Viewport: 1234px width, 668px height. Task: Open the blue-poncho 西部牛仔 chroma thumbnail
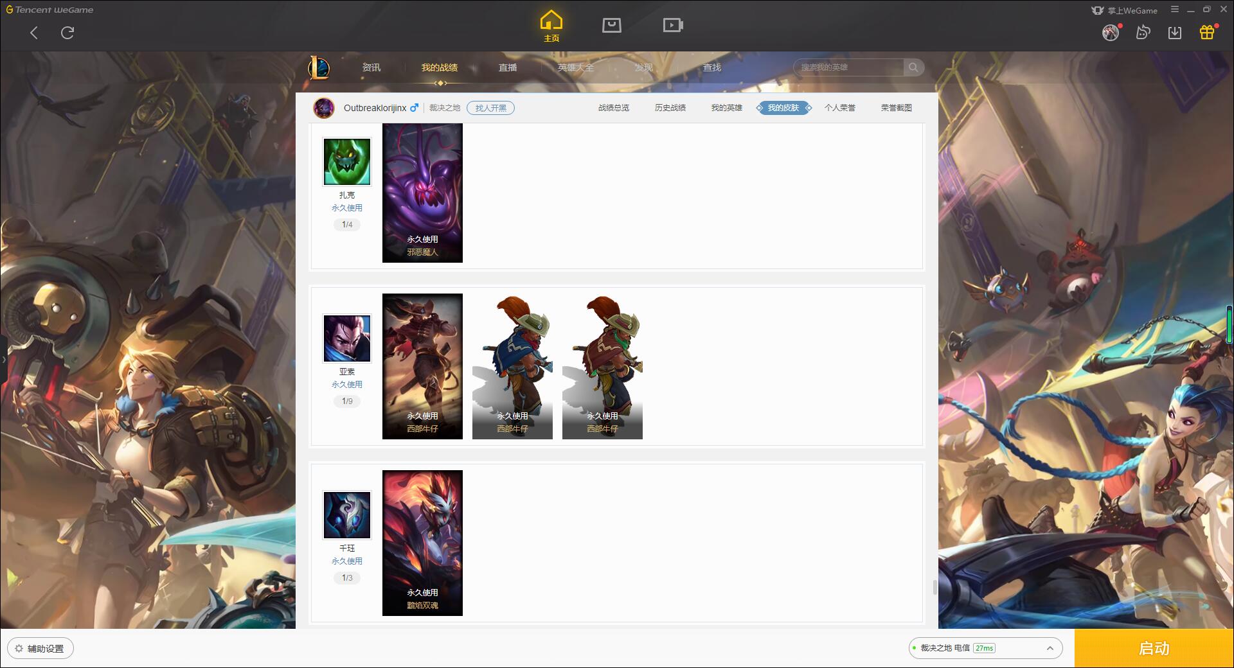pyautogui.click(x=512, y=366)
